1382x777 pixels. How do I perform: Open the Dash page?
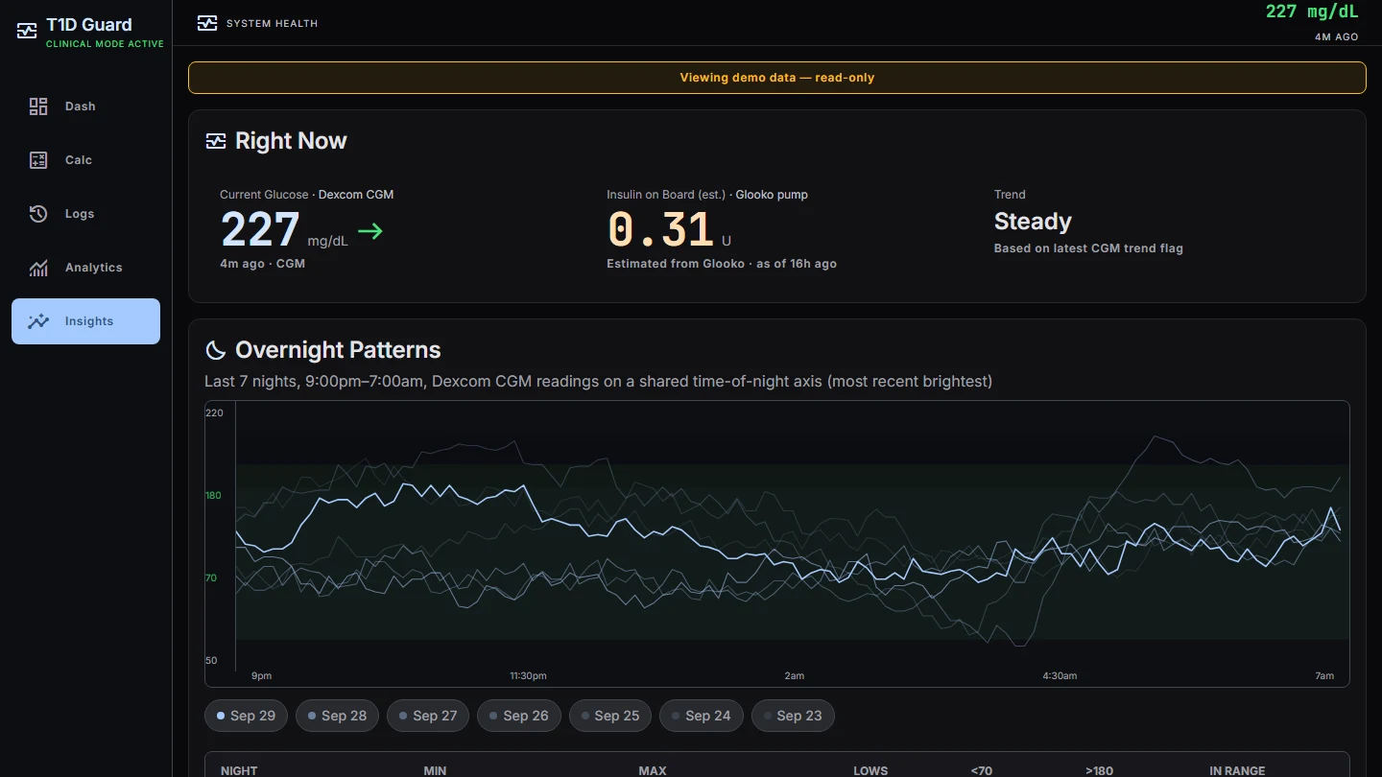point(85,106)
